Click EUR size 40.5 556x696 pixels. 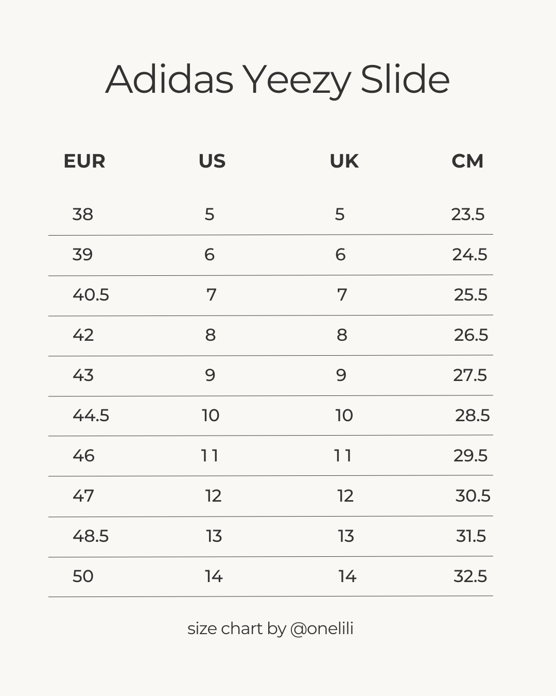tap(91, 294)
